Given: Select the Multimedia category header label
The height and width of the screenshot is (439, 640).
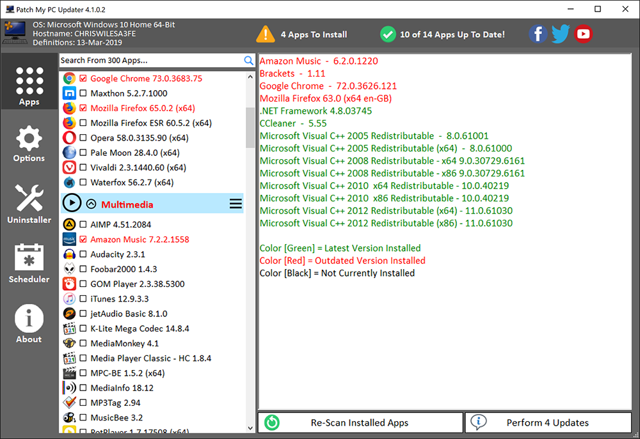Looking at the screenshot, I should click(127, 204).
